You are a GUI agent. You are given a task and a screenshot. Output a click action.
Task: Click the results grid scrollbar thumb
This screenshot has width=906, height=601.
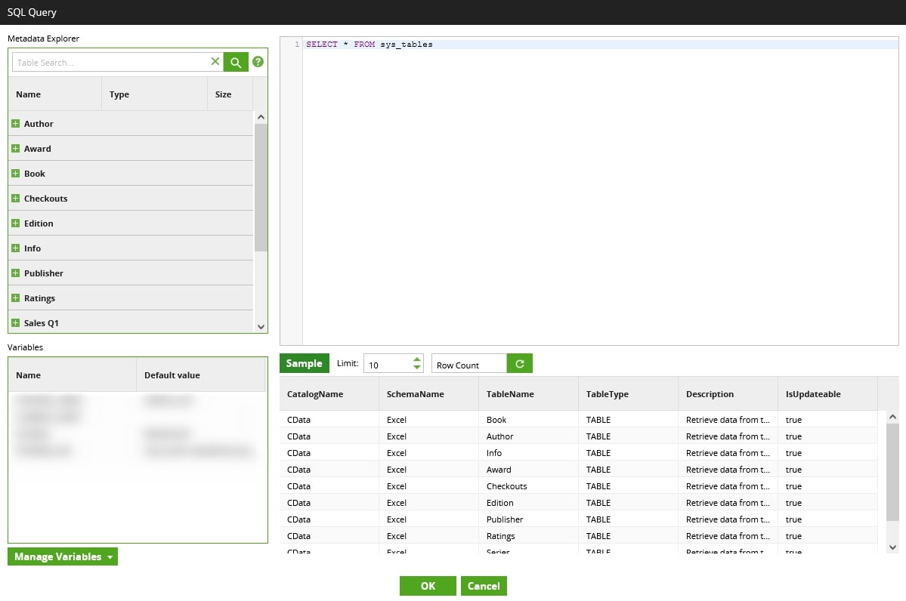point(892,471)
